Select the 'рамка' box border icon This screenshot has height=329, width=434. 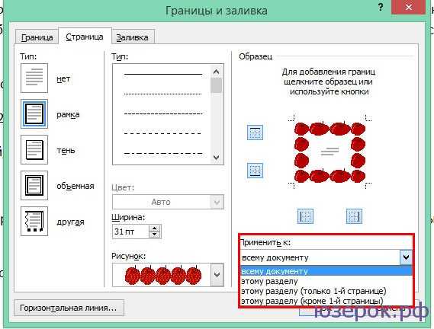34,114
